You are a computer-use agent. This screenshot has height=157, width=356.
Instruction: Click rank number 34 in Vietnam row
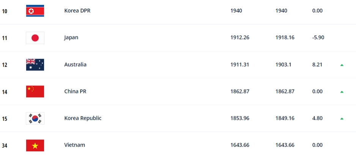click(5, 146)
